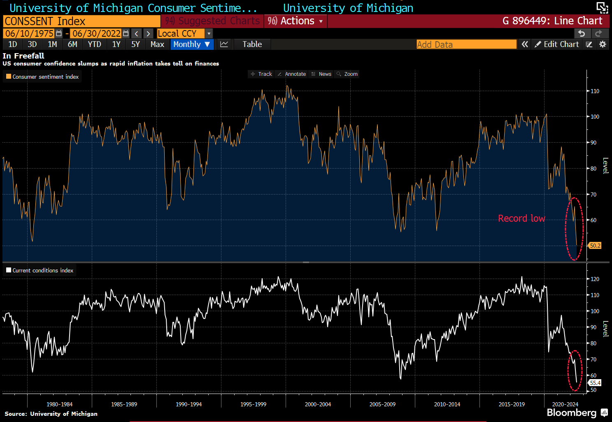Open chart settings gear icon
The width and height of the screenshot is (612, 422).
click(603, 44)
